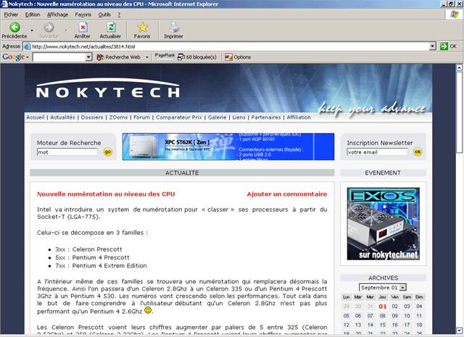This screenshot has height=337, width=464.
Task: Click the green OK go arrow
Action: pyautogui.click(x=444, y=46)
